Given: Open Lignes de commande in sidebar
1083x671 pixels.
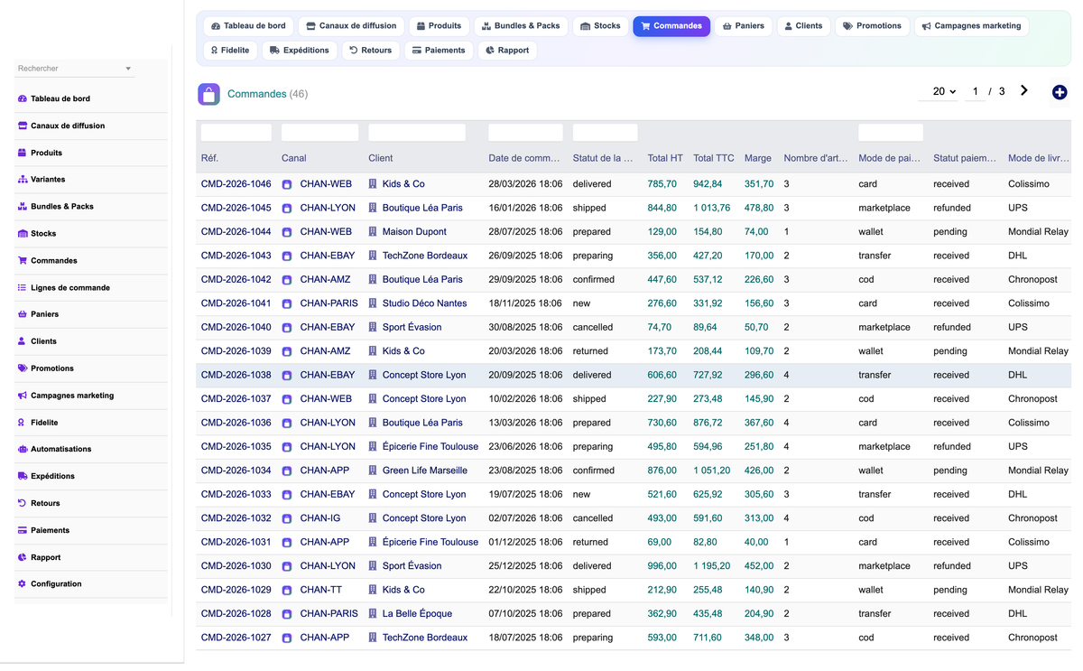Looking at the screenshot, I should point(70,288).
